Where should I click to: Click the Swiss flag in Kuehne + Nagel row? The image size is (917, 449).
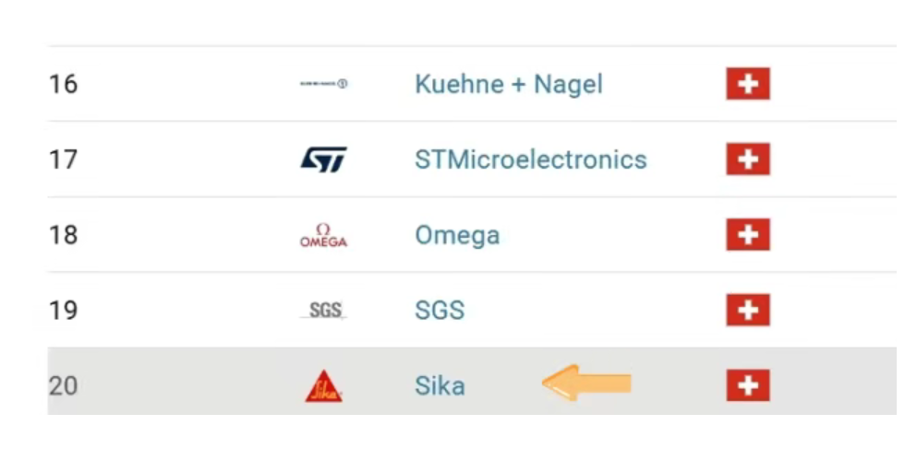point(748,84)
